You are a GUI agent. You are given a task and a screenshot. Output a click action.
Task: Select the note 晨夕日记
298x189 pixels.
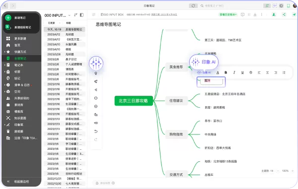click(x=65, y=59)
